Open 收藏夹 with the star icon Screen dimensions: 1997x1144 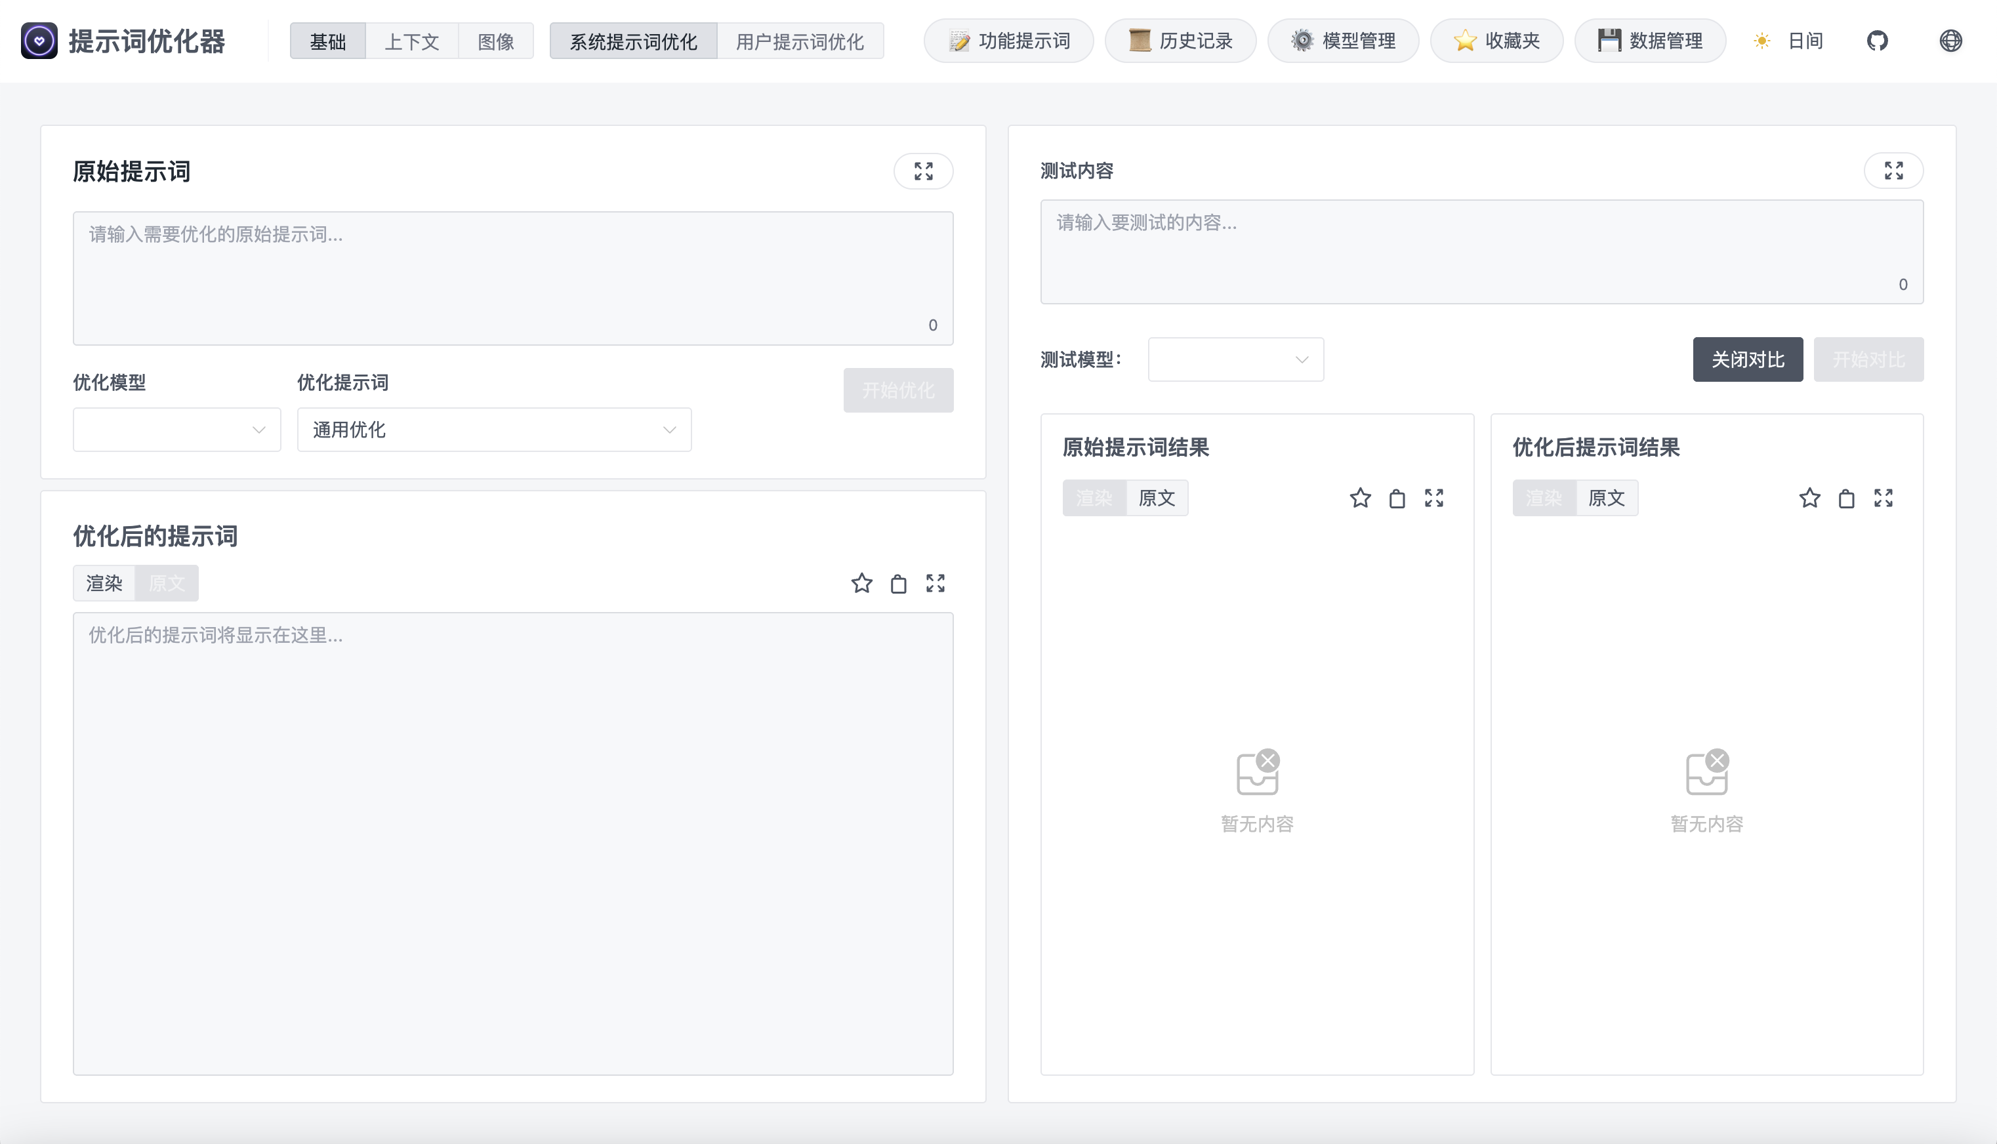click(1496, 41)
